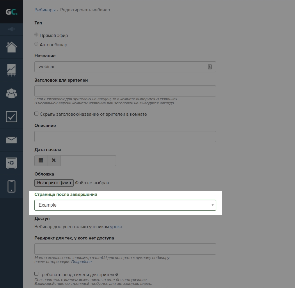Clear the start date with X button
The image size is (295, 288).
(54, 160)
